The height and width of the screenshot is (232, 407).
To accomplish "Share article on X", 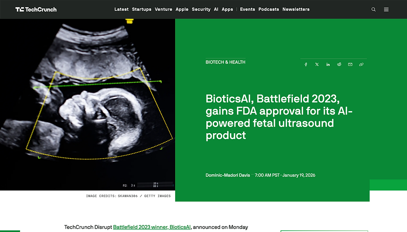I will pyautogui.click(x=317, y=64).
